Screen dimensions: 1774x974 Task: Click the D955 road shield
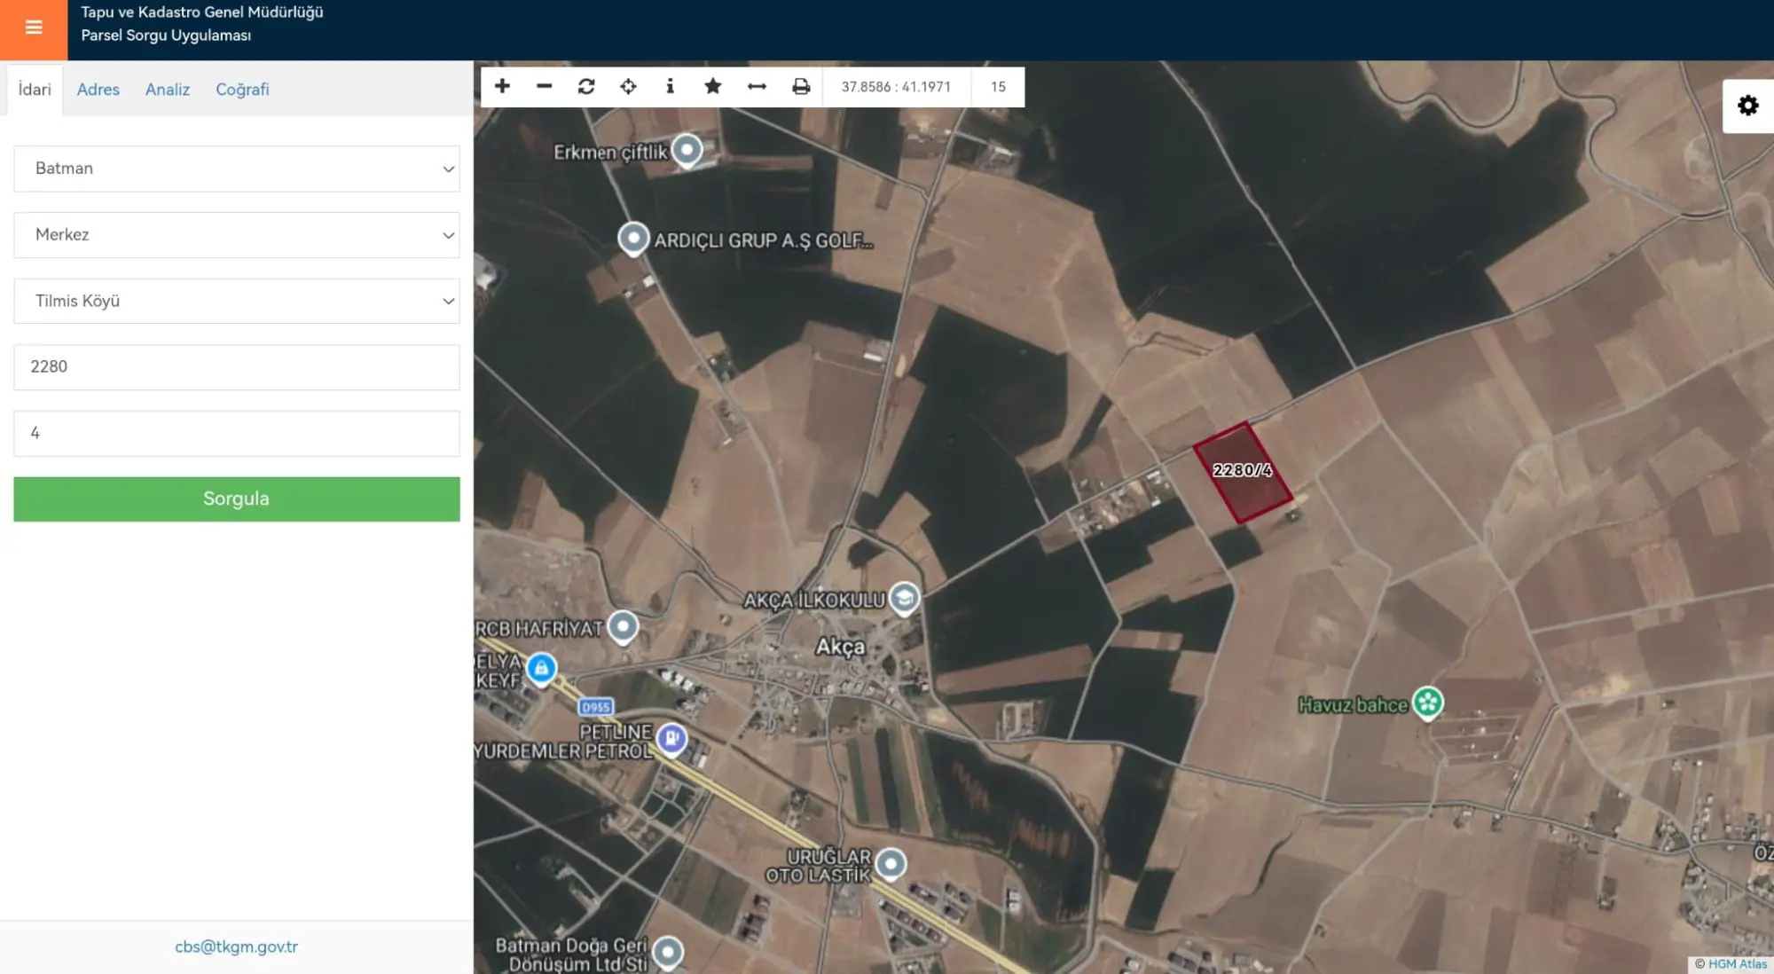(596, 707)
